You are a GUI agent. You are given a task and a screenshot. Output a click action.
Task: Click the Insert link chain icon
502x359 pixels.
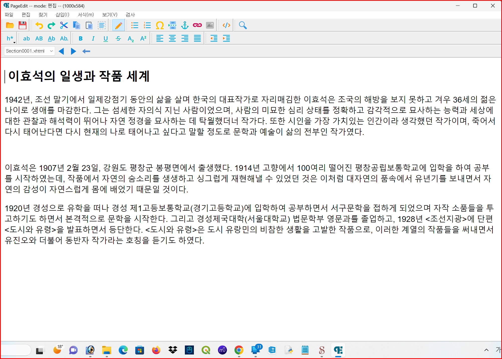point(197,25)
